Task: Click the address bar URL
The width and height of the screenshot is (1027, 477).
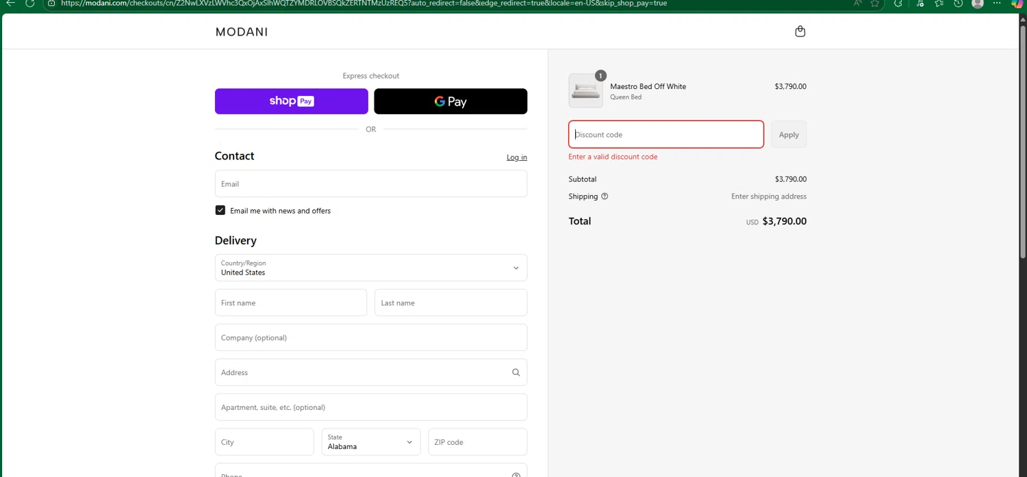Action: click(364, 3)
